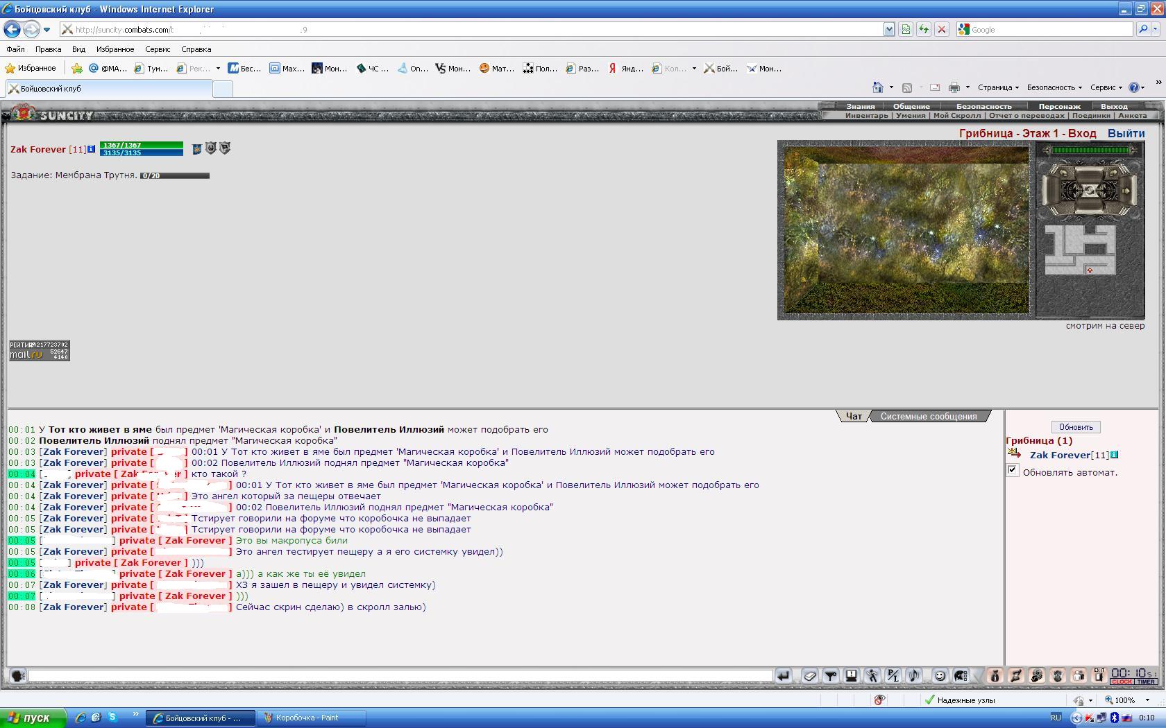Click the 'пуск' Start button
The image size is (1166, 728).
click(33, 718)
